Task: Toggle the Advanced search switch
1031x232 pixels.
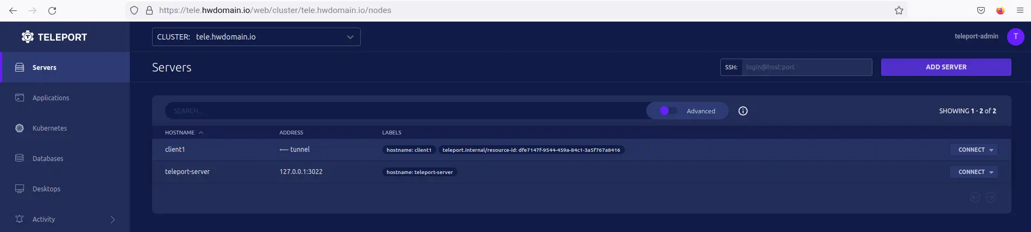Action: point(668,111)
